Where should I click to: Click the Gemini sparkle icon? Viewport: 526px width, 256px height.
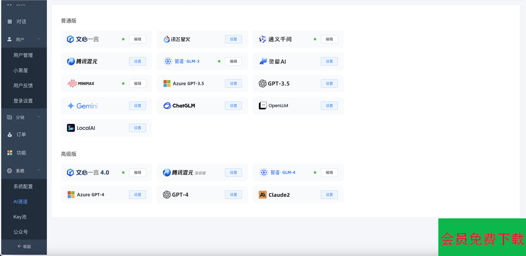pyautogui.click(x=71, y=106)
